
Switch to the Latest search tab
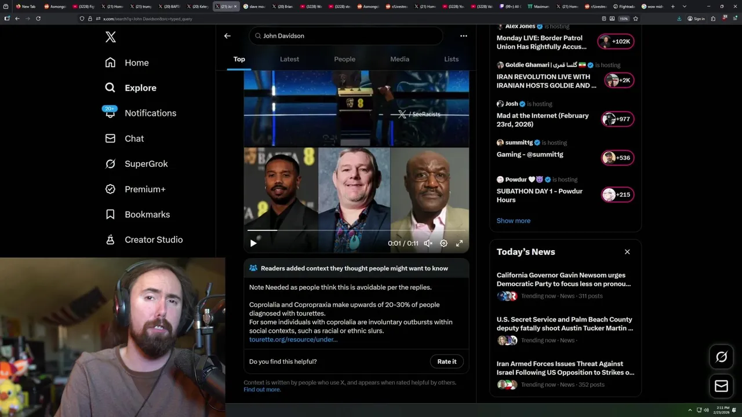[289, 59]
